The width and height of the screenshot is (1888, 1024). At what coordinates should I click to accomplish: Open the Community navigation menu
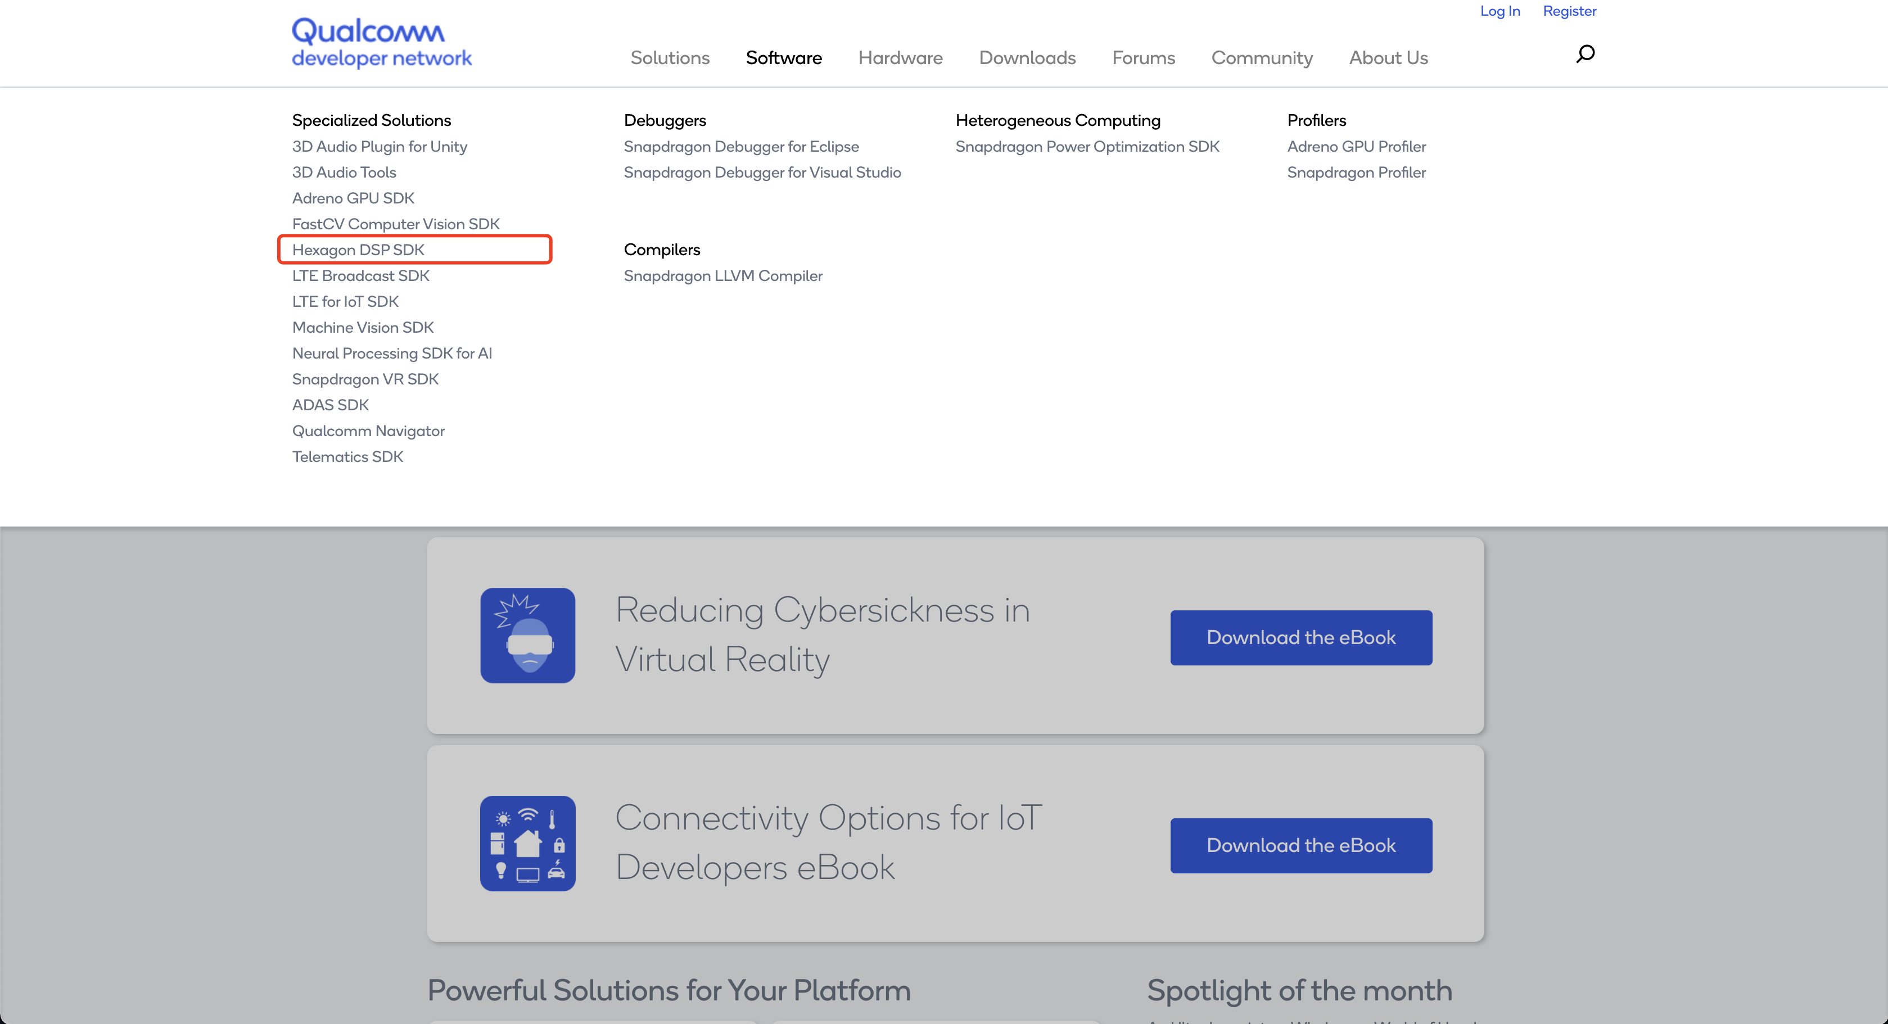1261,58
